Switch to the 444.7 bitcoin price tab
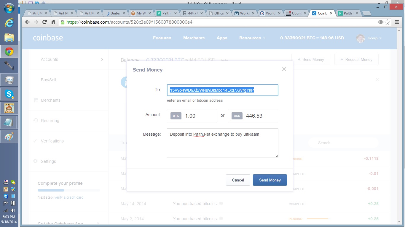The height and width of the screenshot is (227, 405). pos(192,13)
